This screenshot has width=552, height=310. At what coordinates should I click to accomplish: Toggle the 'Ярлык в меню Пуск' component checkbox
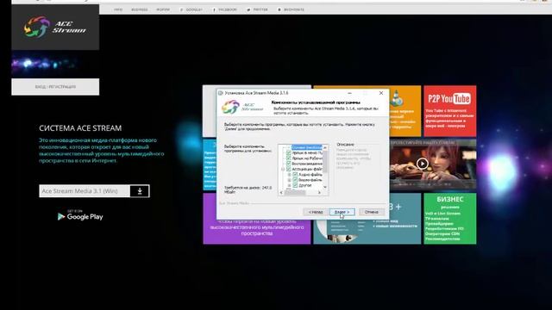[289, 153]
